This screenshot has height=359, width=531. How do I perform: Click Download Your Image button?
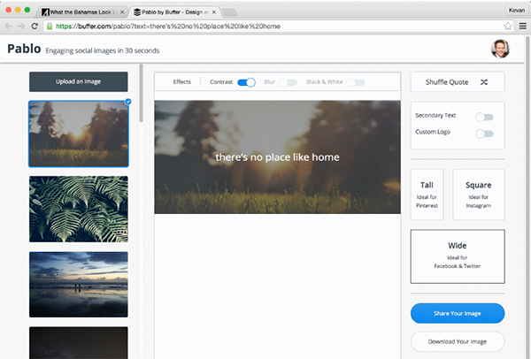coord(458,341)
